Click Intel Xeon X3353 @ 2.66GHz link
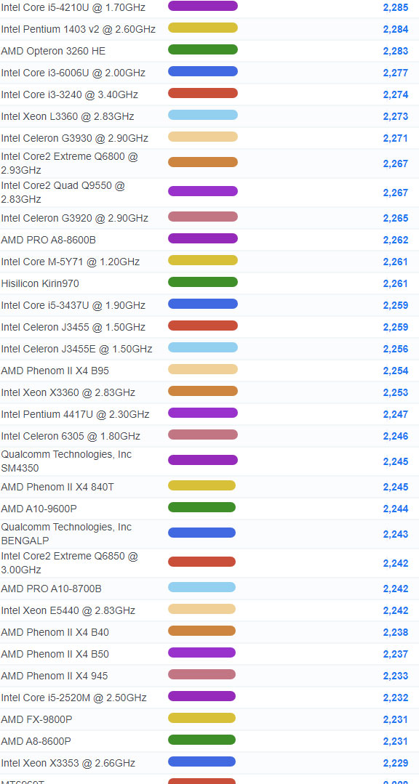Image resolution: width=419 pixels, height=784 pixels. 68,763
